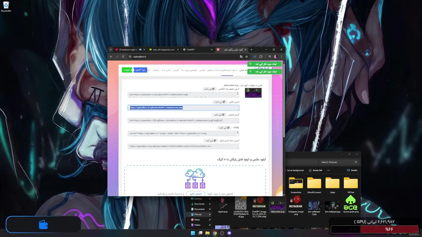This screenshot has height=237, width=422.
Task: Toggle Details pane in Explorer
Action: click(352, 170)
